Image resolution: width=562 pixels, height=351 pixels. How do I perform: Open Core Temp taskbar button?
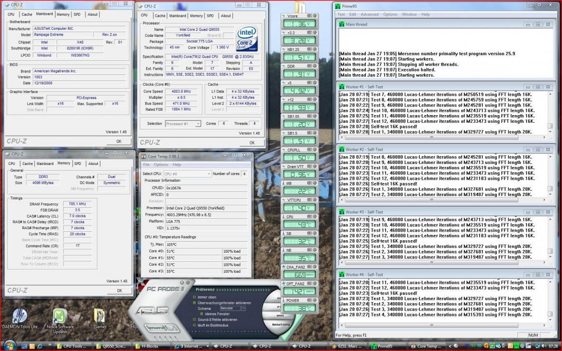[426, 346]
